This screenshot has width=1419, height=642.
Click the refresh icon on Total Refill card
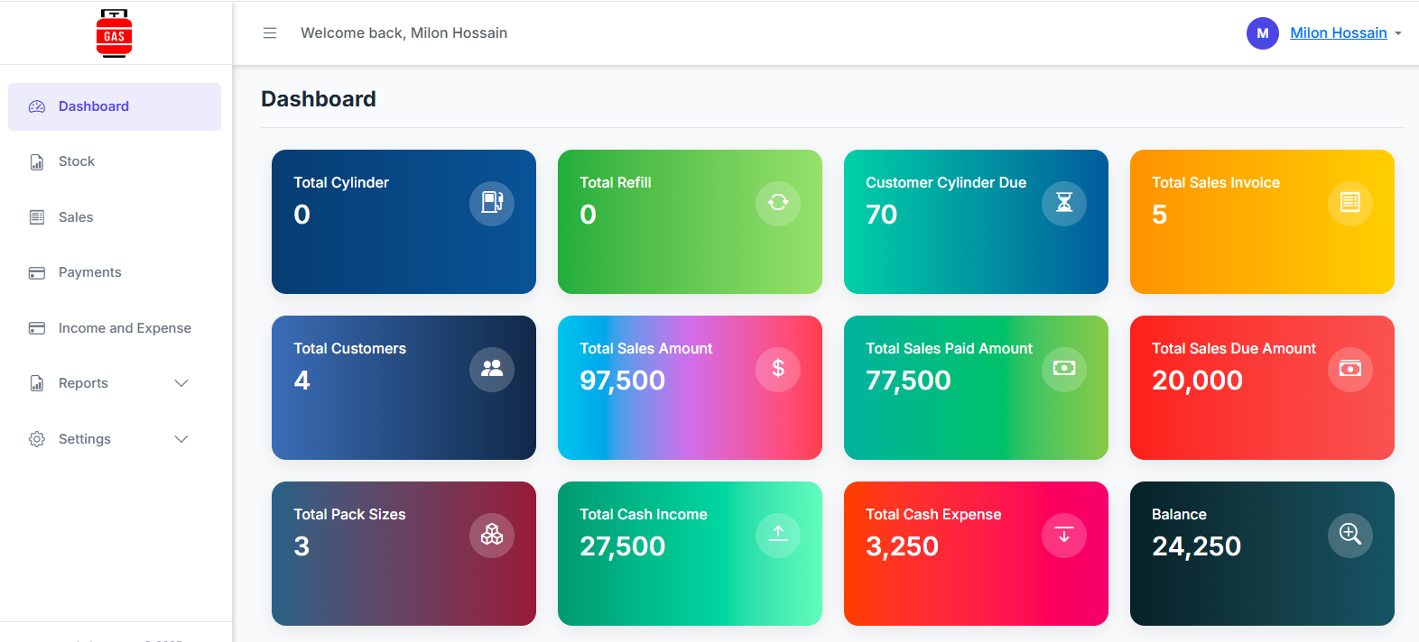(x=778, y=203)
